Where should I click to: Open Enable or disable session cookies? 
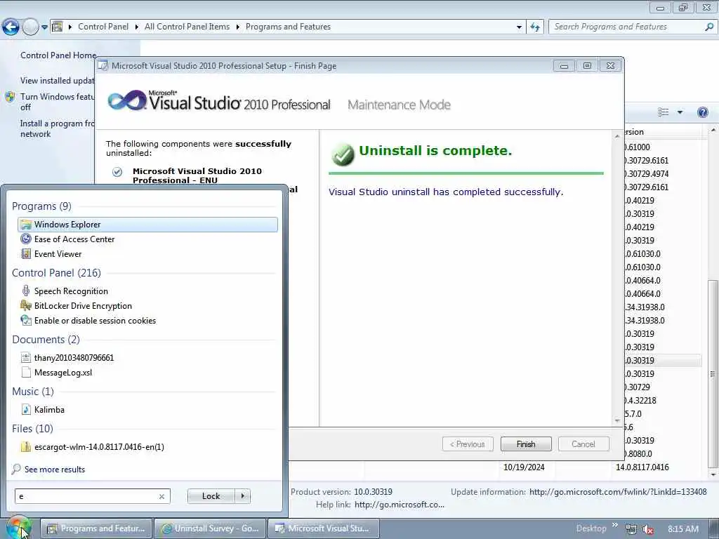(x=95, y=320)
